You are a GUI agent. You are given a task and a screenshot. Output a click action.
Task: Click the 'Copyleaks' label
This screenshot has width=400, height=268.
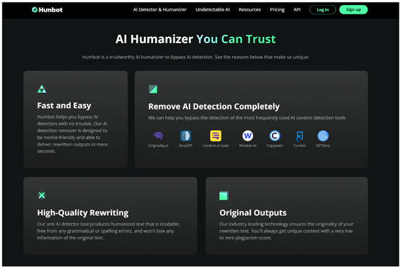[x=274, y=146]
